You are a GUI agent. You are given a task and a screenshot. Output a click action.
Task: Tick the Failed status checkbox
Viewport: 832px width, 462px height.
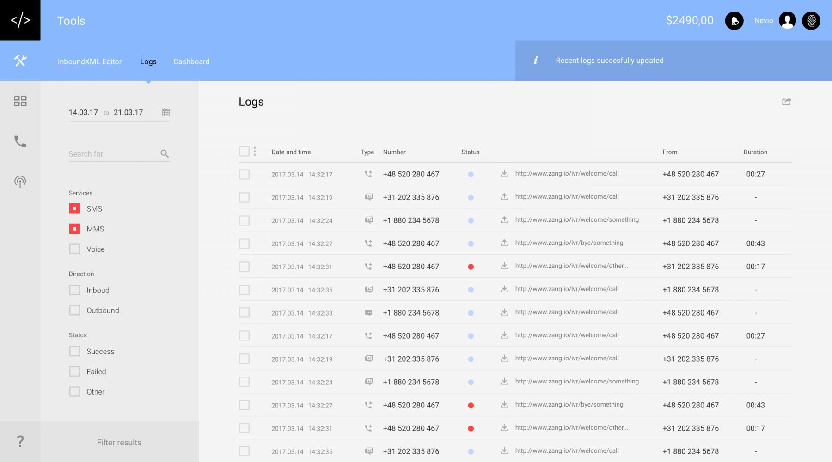[74, 371]
